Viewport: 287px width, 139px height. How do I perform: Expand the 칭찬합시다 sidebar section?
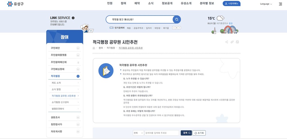pos(78,125)
